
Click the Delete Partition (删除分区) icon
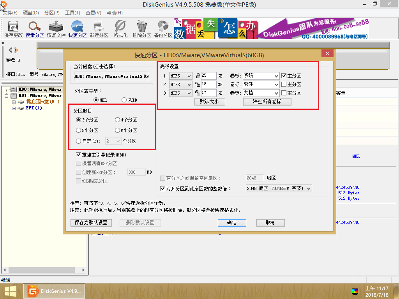point(142,29)
